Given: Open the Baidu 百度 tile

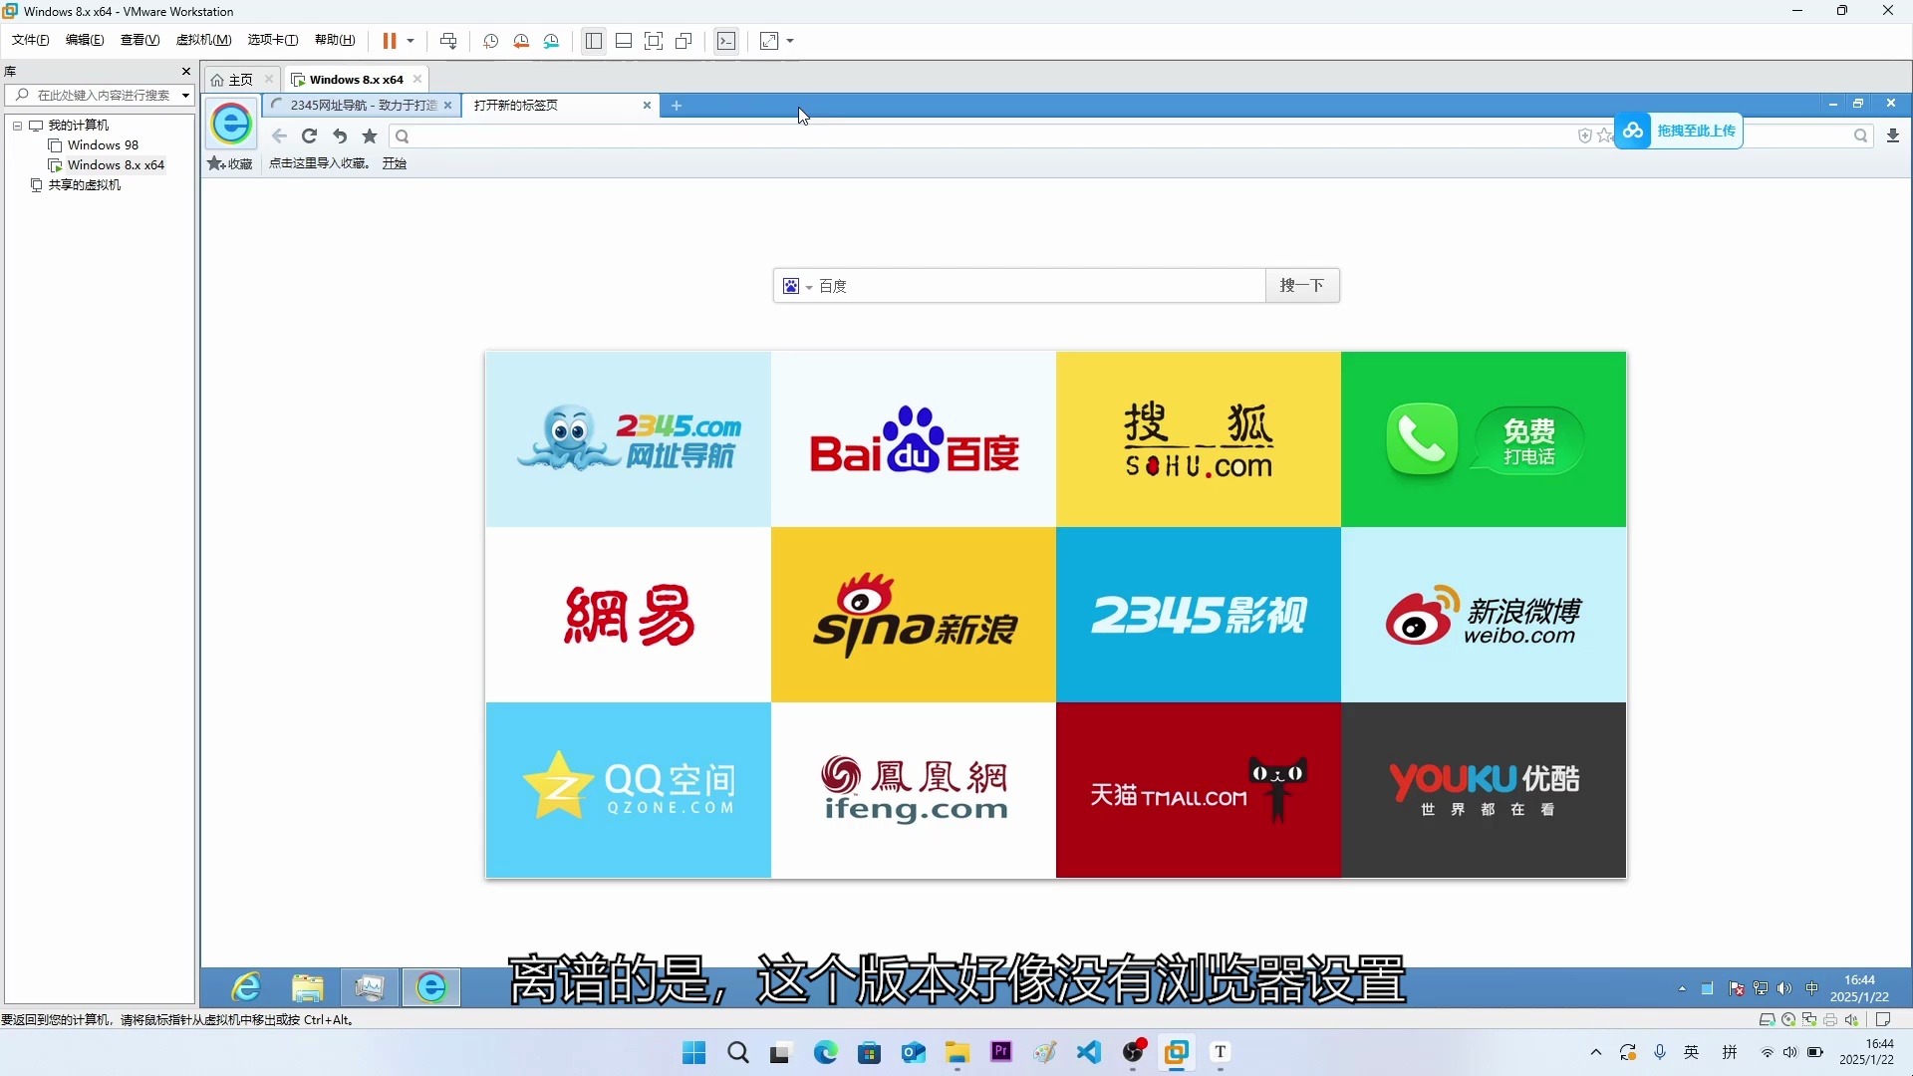Looking at the screenshot, I should [914, 439].
